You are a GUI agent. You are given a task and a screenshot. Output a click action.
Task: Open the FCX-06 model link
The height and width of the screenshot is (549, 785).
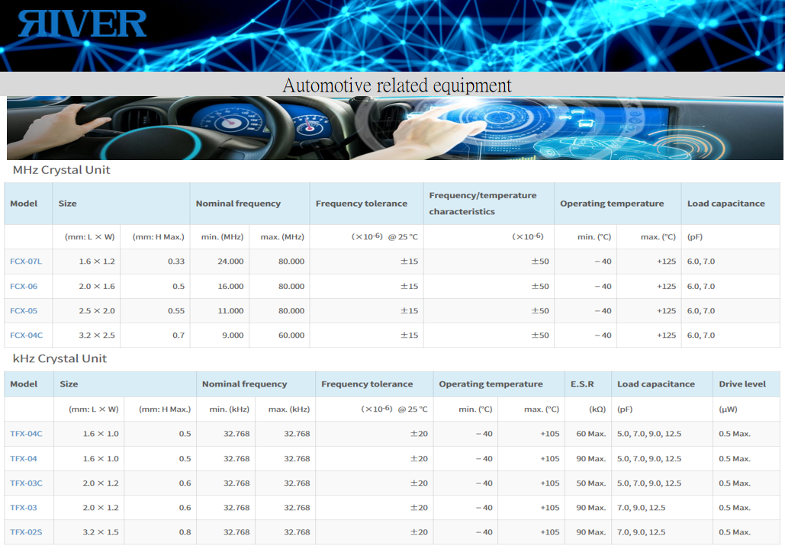pyautogui.click(x=24, y=287)
